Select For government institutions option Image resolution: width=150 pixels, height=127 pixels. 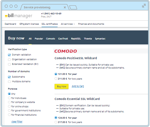pyautogui.click(x=9, y=111)
